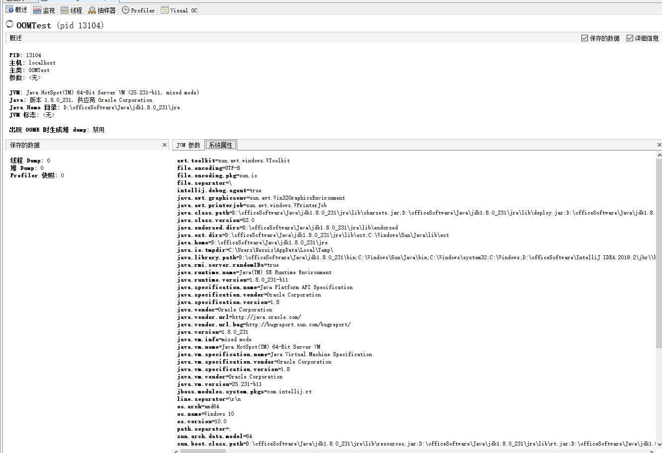Click the java.version=1.8.0_231 line
Image resolution: width=662 pixels, height=453 pixels.
213,332
